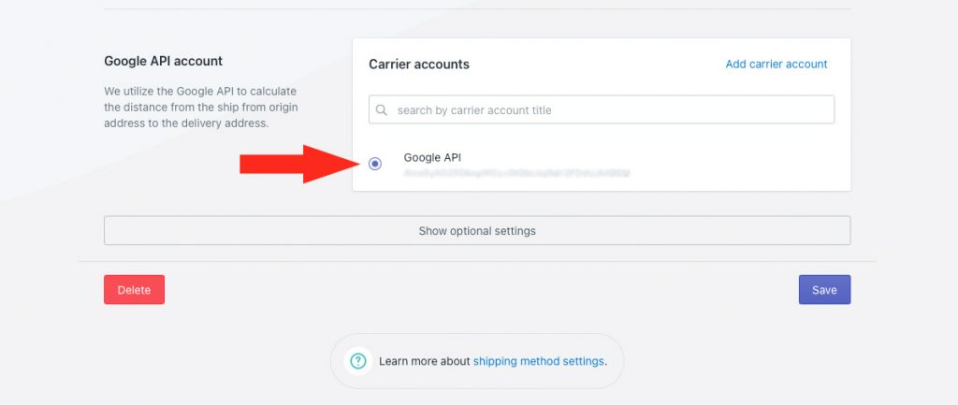Save the shipping method settings

point(824,290)
